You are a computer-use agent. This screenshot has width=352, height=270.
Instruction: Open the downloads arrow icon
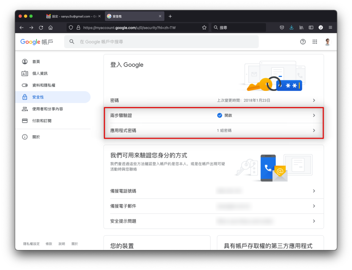(291, 27)
